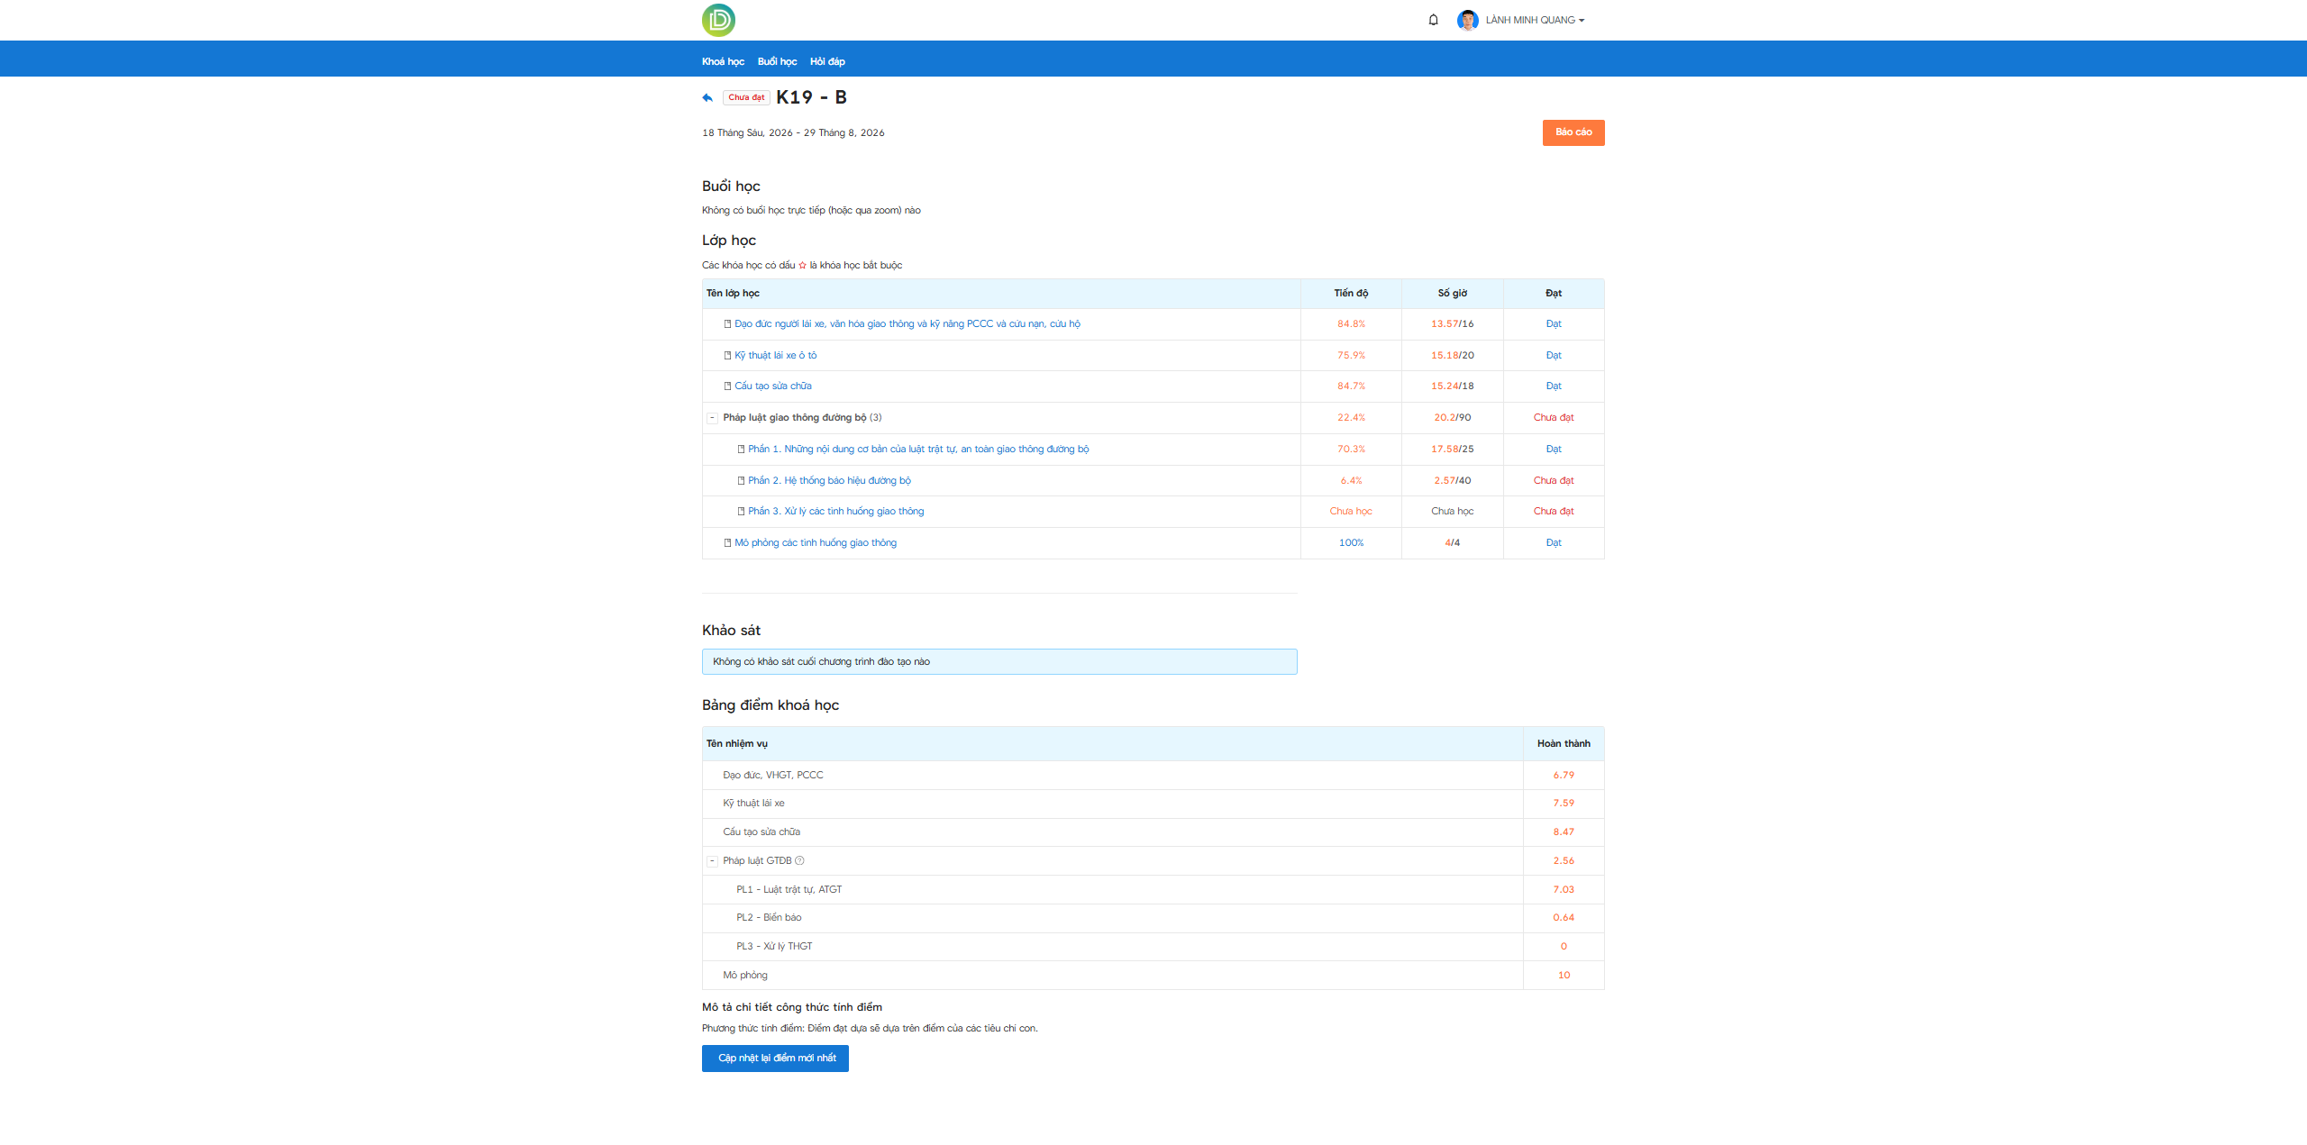Open Phần 1 luật trật tự link
The image size is (2307, 1145).
918,450
